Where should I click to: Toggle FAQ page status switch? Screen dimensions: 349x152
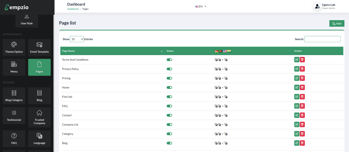click(169, 106)
